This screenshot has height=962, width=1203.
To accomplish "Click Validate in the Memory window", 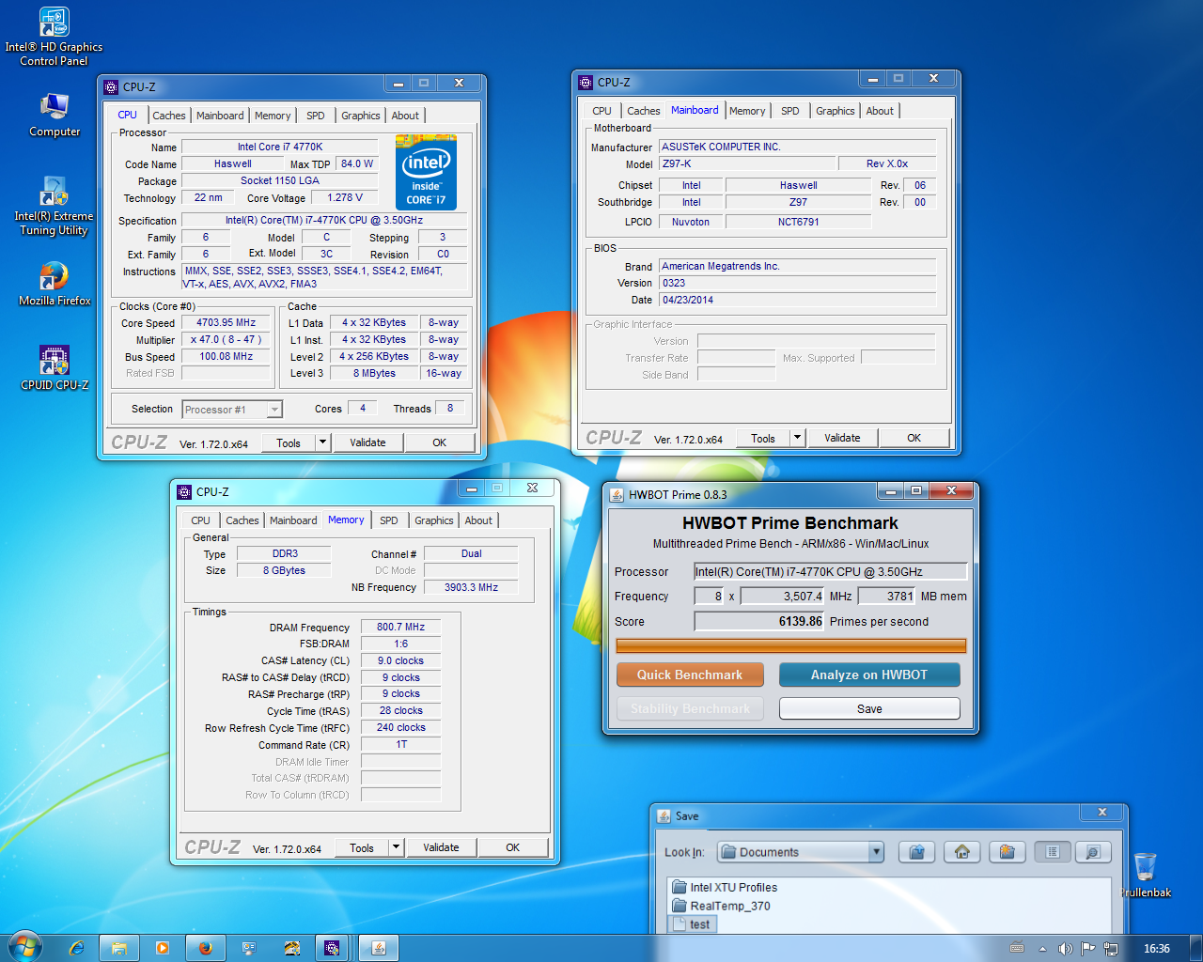I will coord(441,847).
